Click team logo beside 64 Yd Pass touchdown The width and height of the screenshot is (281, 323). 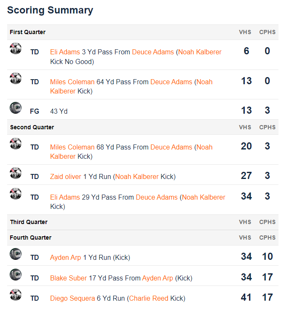click(x=16, y=78)
